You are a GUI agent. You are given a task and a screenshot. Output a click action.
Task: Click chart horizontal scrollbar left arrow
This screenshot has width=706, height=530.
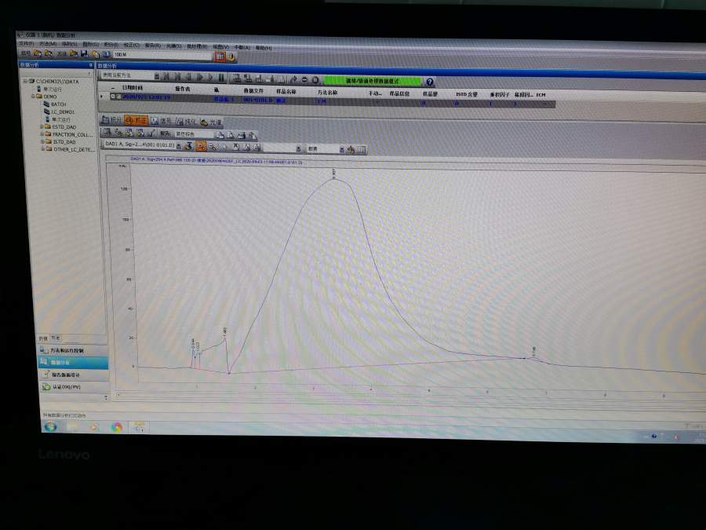click(x=118, y=394)
